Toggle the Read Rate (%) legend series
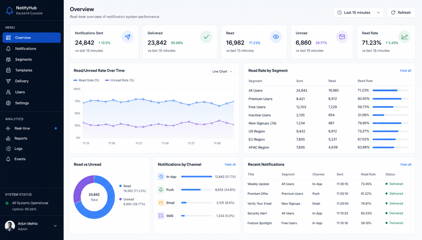Viewport: 422px width, 240px height. [86, 80]
